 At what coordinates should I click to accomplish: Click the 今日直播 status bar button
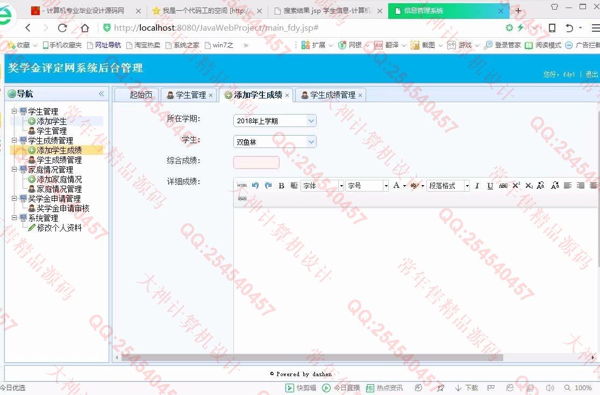tap(341, 388)
